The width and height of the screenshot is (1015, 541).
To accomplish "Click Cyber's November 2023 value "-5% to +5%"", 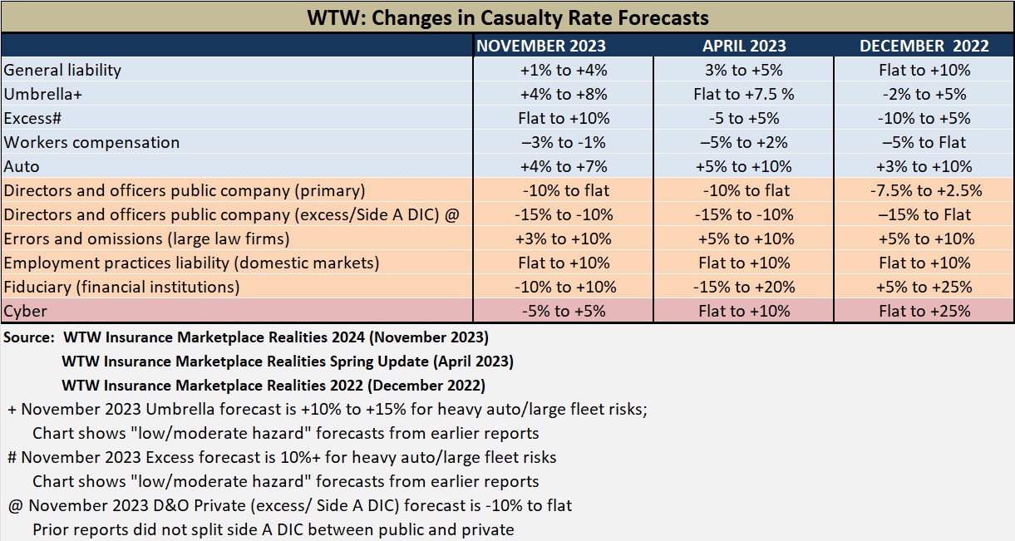I will tap(564, 312).
